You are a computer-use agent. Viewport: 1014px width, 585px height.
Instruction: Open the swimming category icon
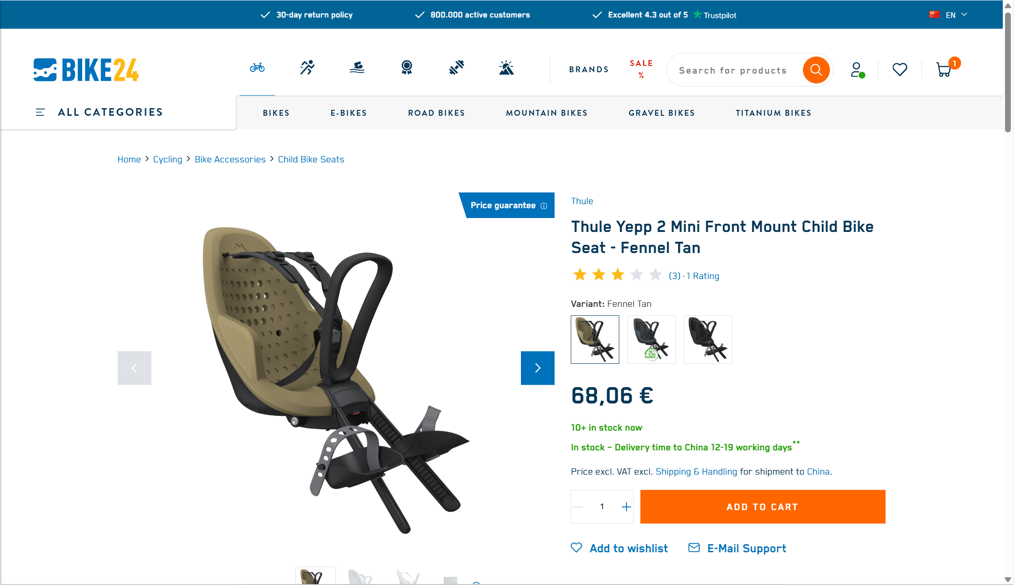coord(357,68)
